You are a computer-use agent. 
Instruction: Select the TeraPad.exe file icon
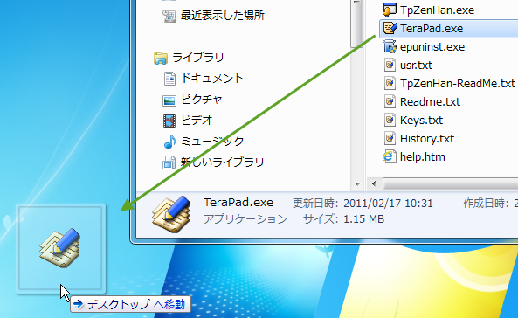click(x=390, y=29)
